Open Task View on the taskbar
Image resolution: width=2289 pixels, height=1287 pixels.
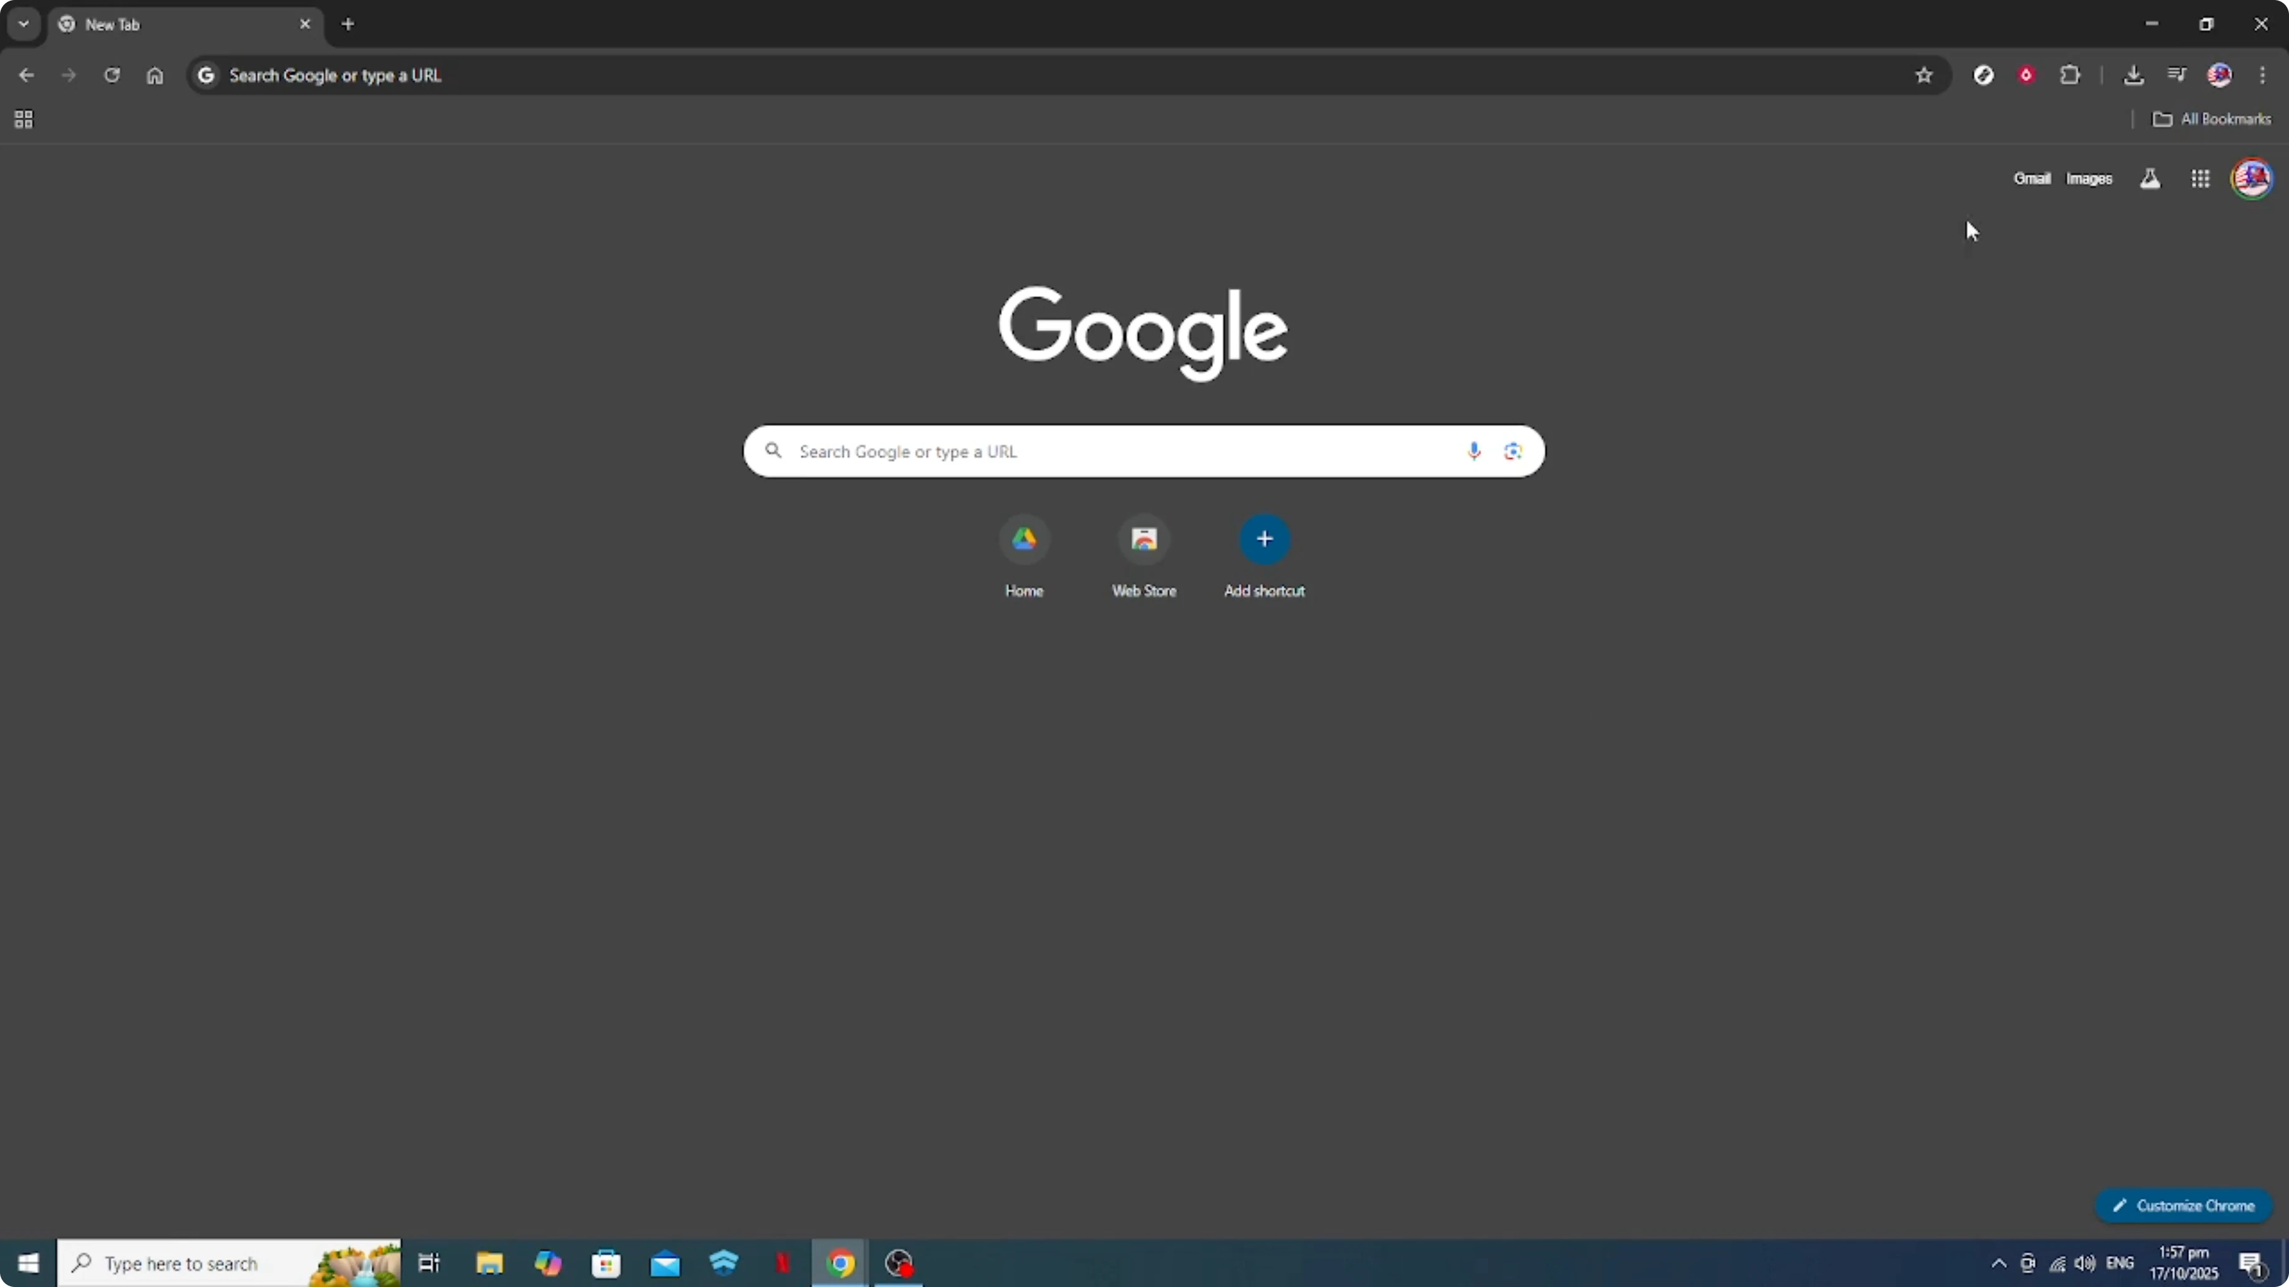tap(429, 1263)
